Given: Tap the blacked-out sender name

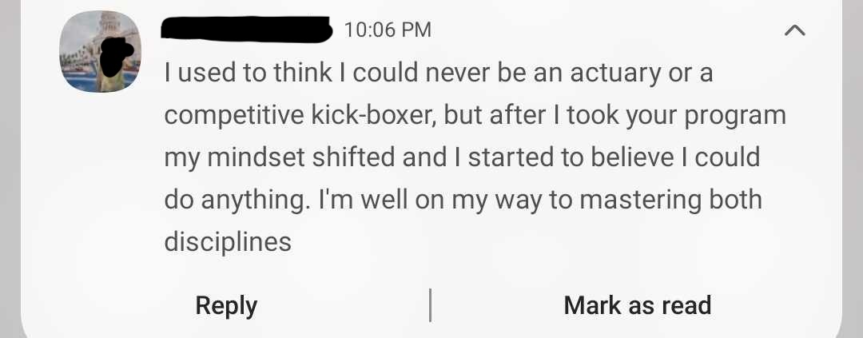Looking at the screenshot, I should click(247, 30).
